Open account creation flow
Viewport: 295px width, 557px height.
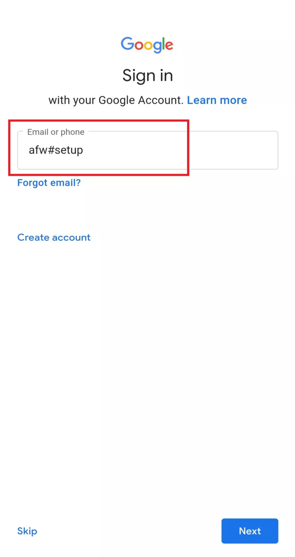click(54, 237)
